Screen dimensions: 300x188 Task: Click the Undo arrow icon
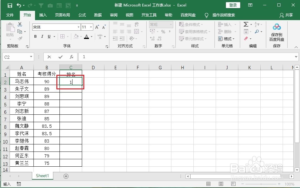[19, 5]
